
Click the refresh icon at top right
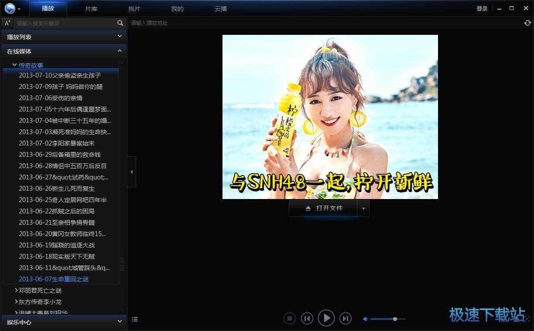pyautogui.click(x=527, y=23)
